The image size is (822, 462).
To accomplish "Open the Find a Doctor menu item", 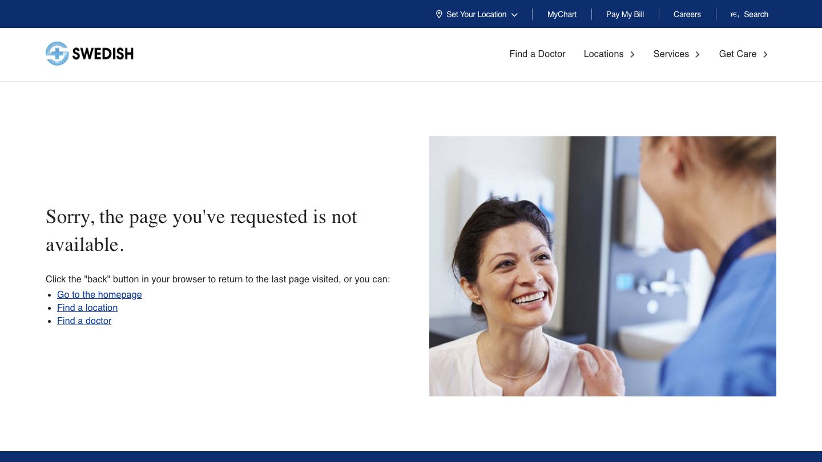I will (537, 54).
